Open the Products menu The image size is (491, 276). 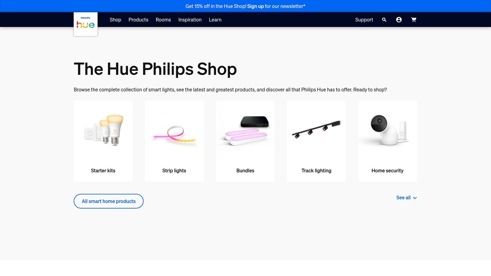click(x=138, y=20)
